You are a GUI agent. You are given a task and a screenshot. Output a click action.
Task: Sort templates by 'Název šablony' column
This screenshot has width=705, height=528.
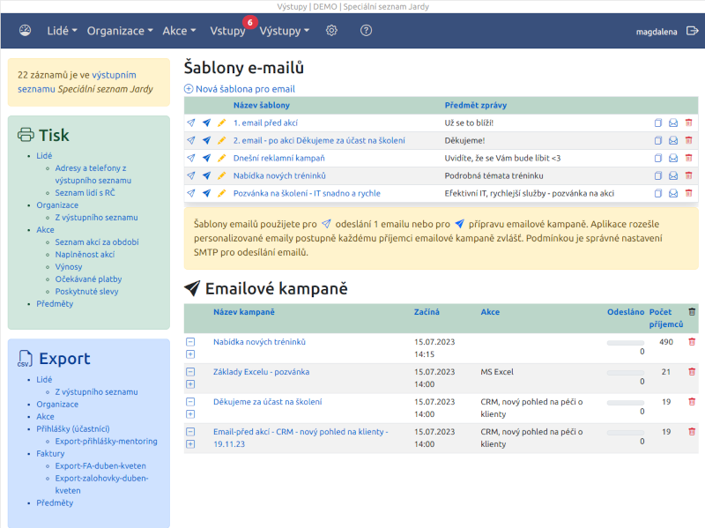tap(261, 105)
